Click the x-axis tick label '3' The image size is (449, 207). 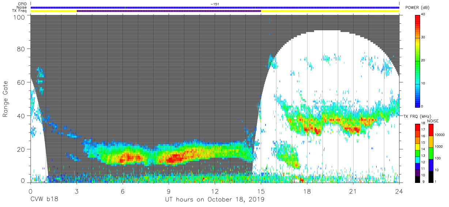[76, 191]
